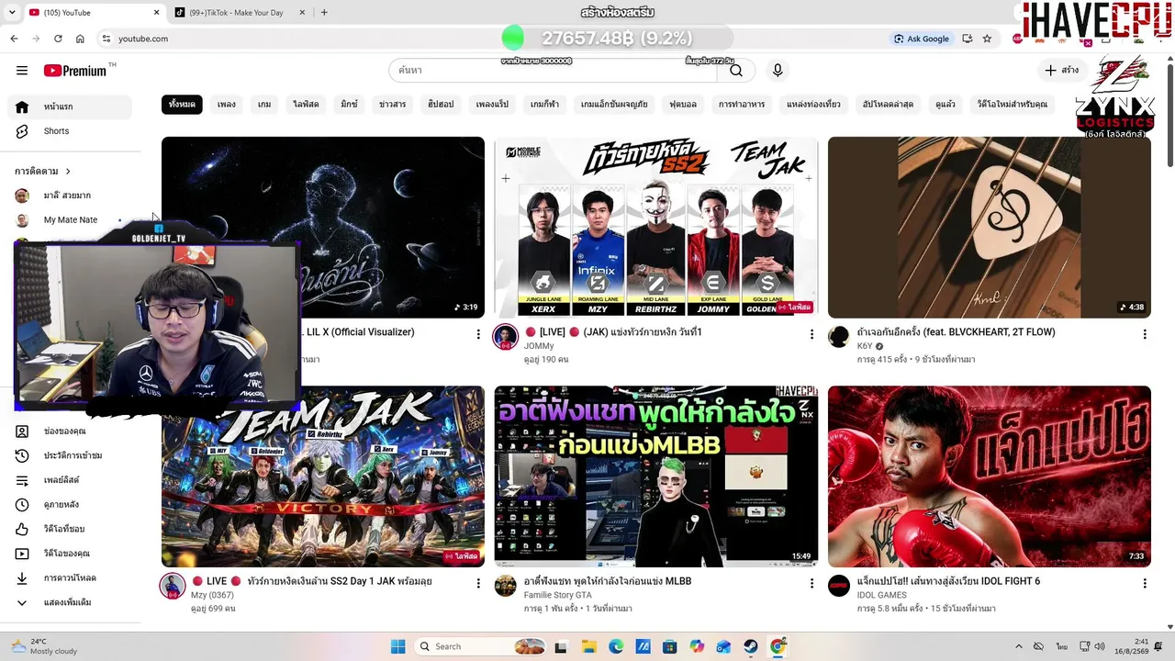Select the ไลฟ์สด (Live) filter chip
This screenshot has width=1175, height=661.
306,105
